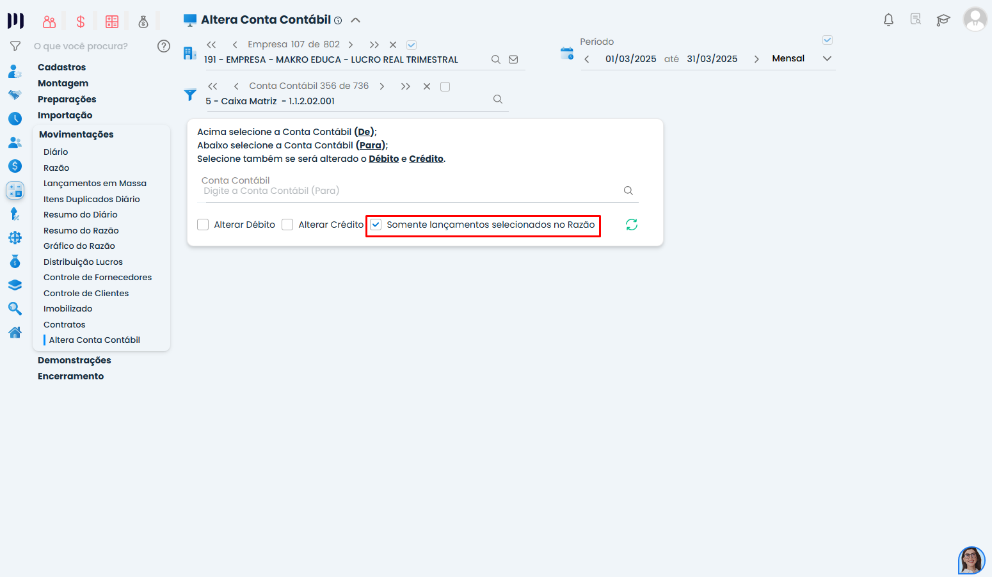Go to previous Período
This screenshot has height=577, width=992.
pos(587,59)
